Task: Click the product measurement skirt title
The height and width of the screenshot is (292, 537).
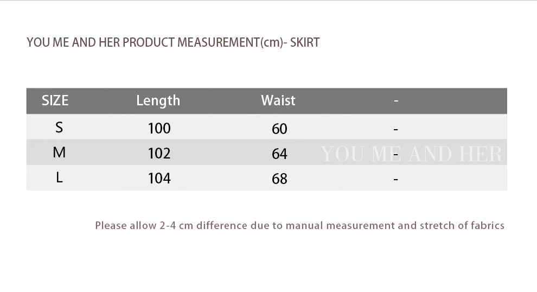Action: click(173, 42)
